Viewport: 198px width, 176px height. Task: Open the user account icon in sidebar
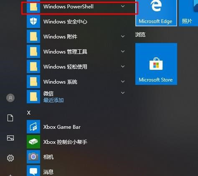pos(10,98)
